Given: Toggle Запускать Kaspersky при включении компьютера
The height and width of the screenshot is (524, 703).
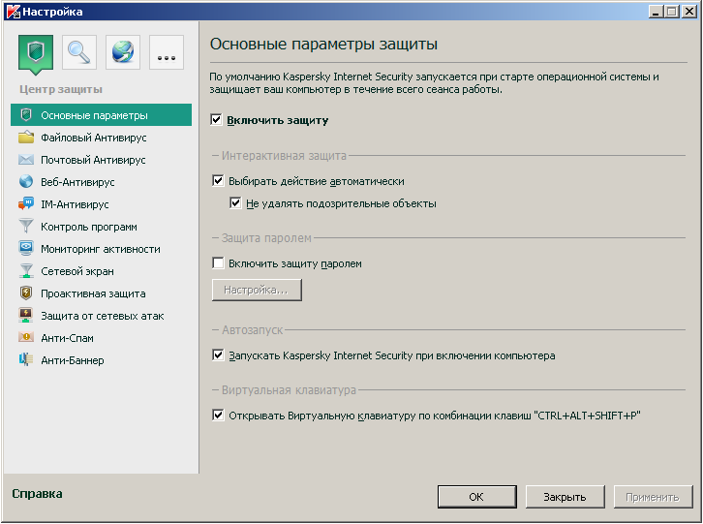Looking at the screenshot, I should (218, 354).
